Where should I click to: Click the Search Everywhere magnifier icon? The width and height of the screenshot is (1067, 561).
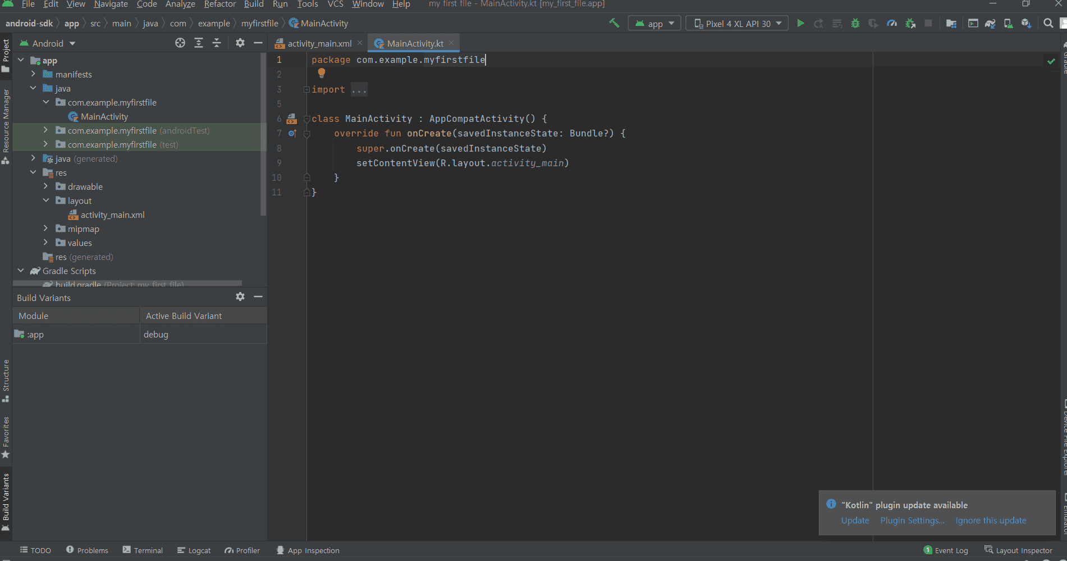coord(1048,23)
